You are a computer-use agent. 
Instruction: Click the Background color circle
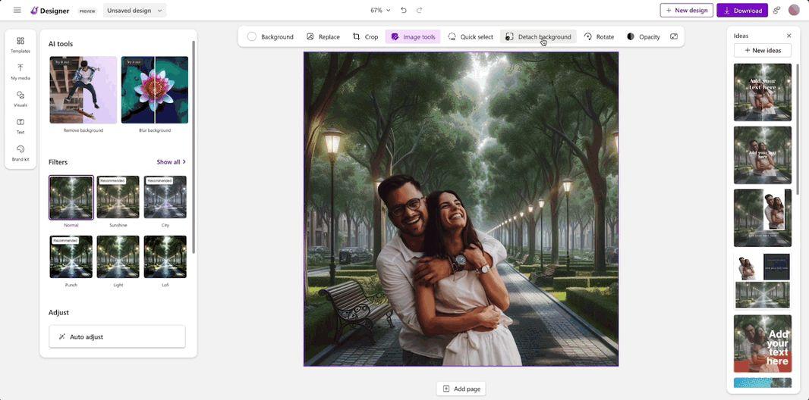[252, 36]
